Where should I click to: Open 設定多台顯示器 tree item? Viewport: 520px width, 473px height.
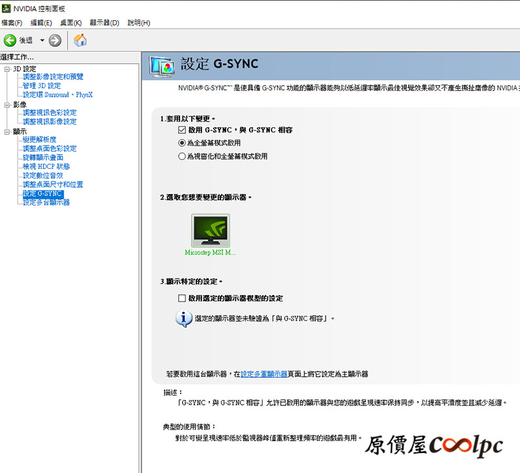(x=46, y=203)
